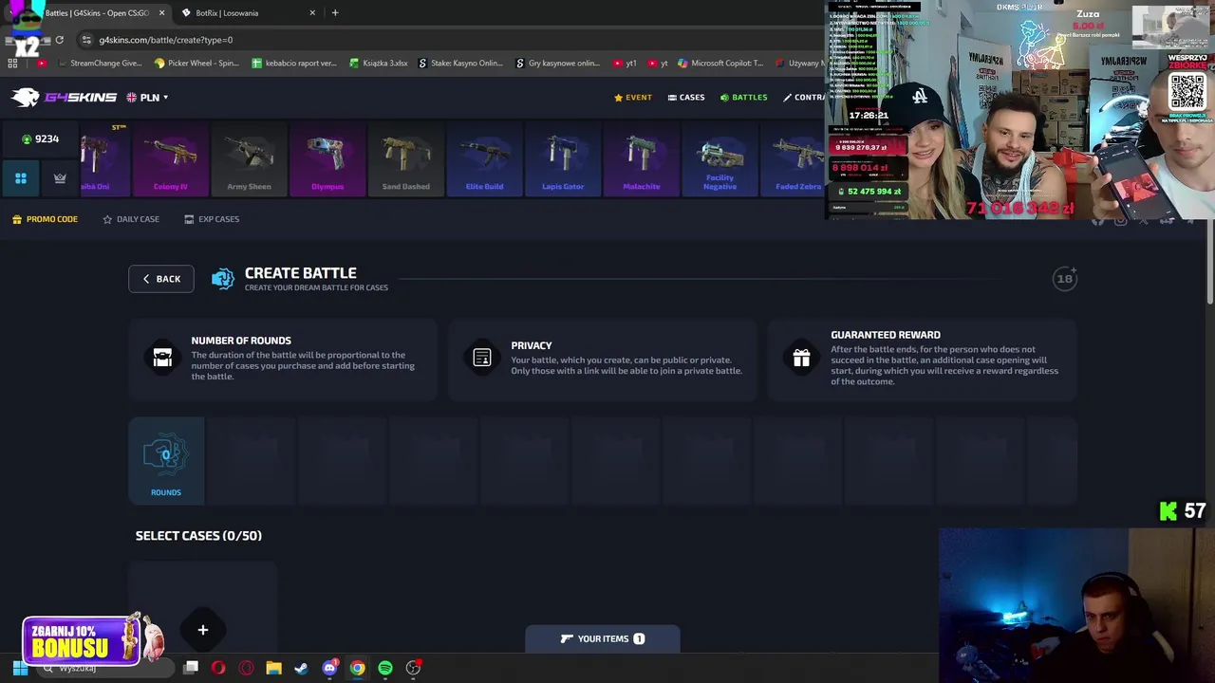This screenshot has width=1215, height=683.
Task: Open the CASES menu item
Action: (x=686, y=97)
